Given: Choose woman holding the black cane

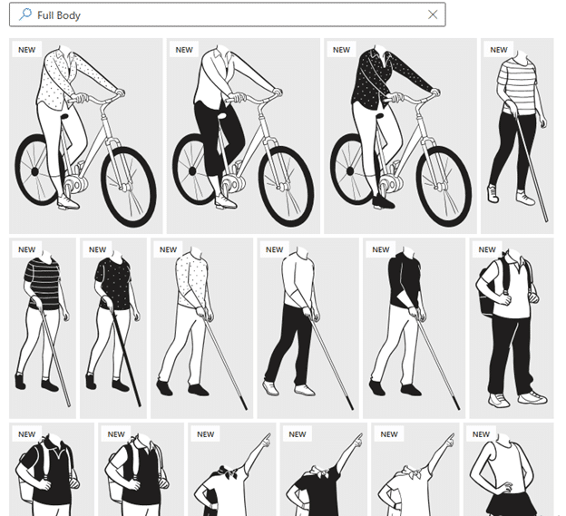Looking at the screenshot, I should coord(112,328).
